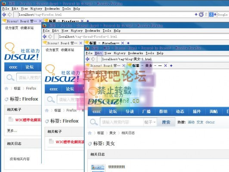Screen dimensions: 229x172
Task: Close Discuz! Board tab in rear window
Action: [x=40, y=21]
